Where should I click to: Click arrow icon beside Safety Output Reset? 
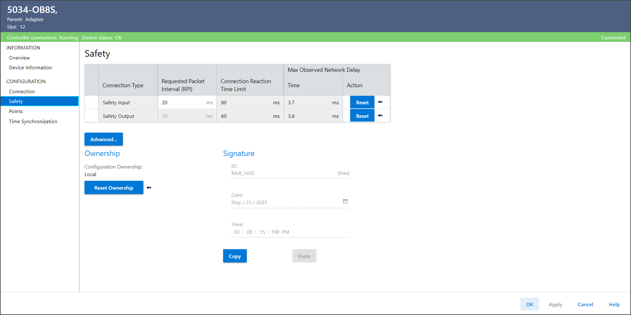(380, 116)
